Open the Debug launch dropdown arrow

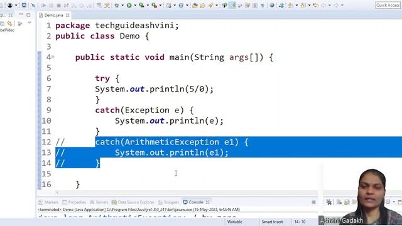(x=122, y=5)
